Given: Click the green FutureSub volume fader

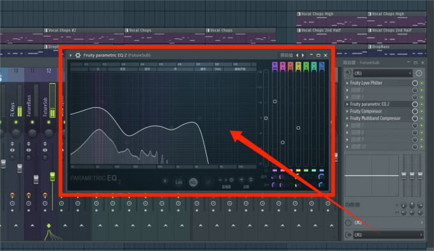Looking at the screenshot, I should pyautogui.click(x=52, y=177).
